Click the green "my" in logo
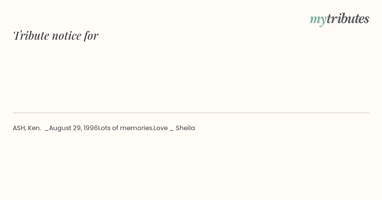This screenshot has height=200, width=382. click(318, 20)
